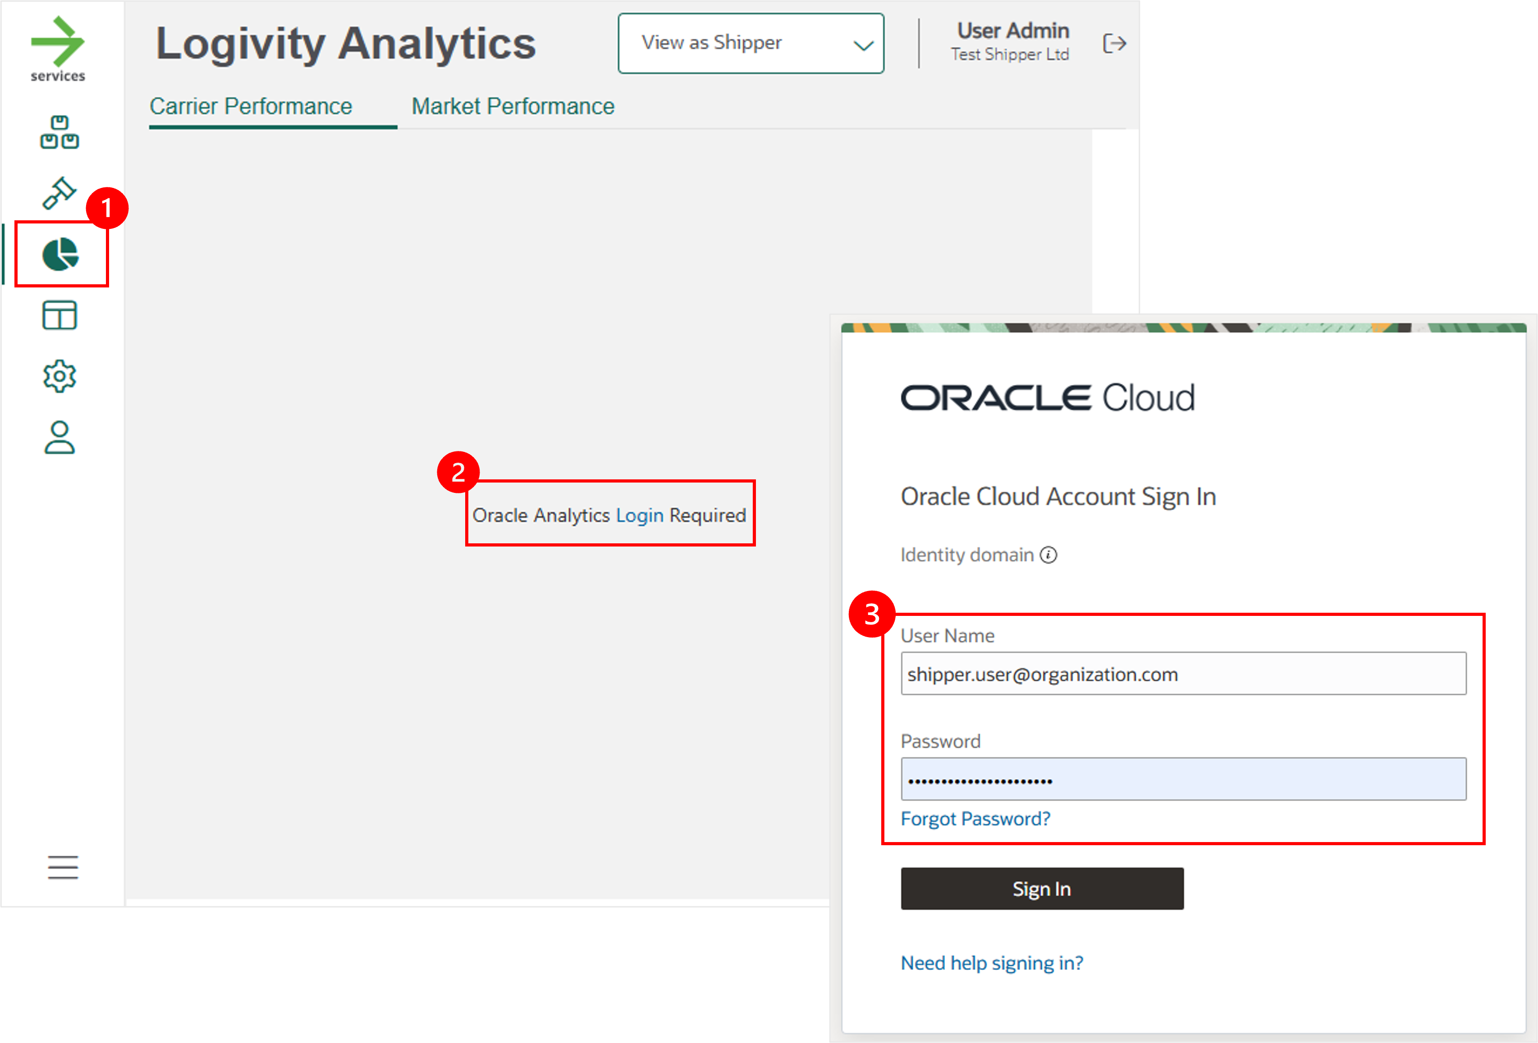Open the shipments boxes icon in sidebar
This screenshot has height=1043, width=1538.
coord(60,132)
